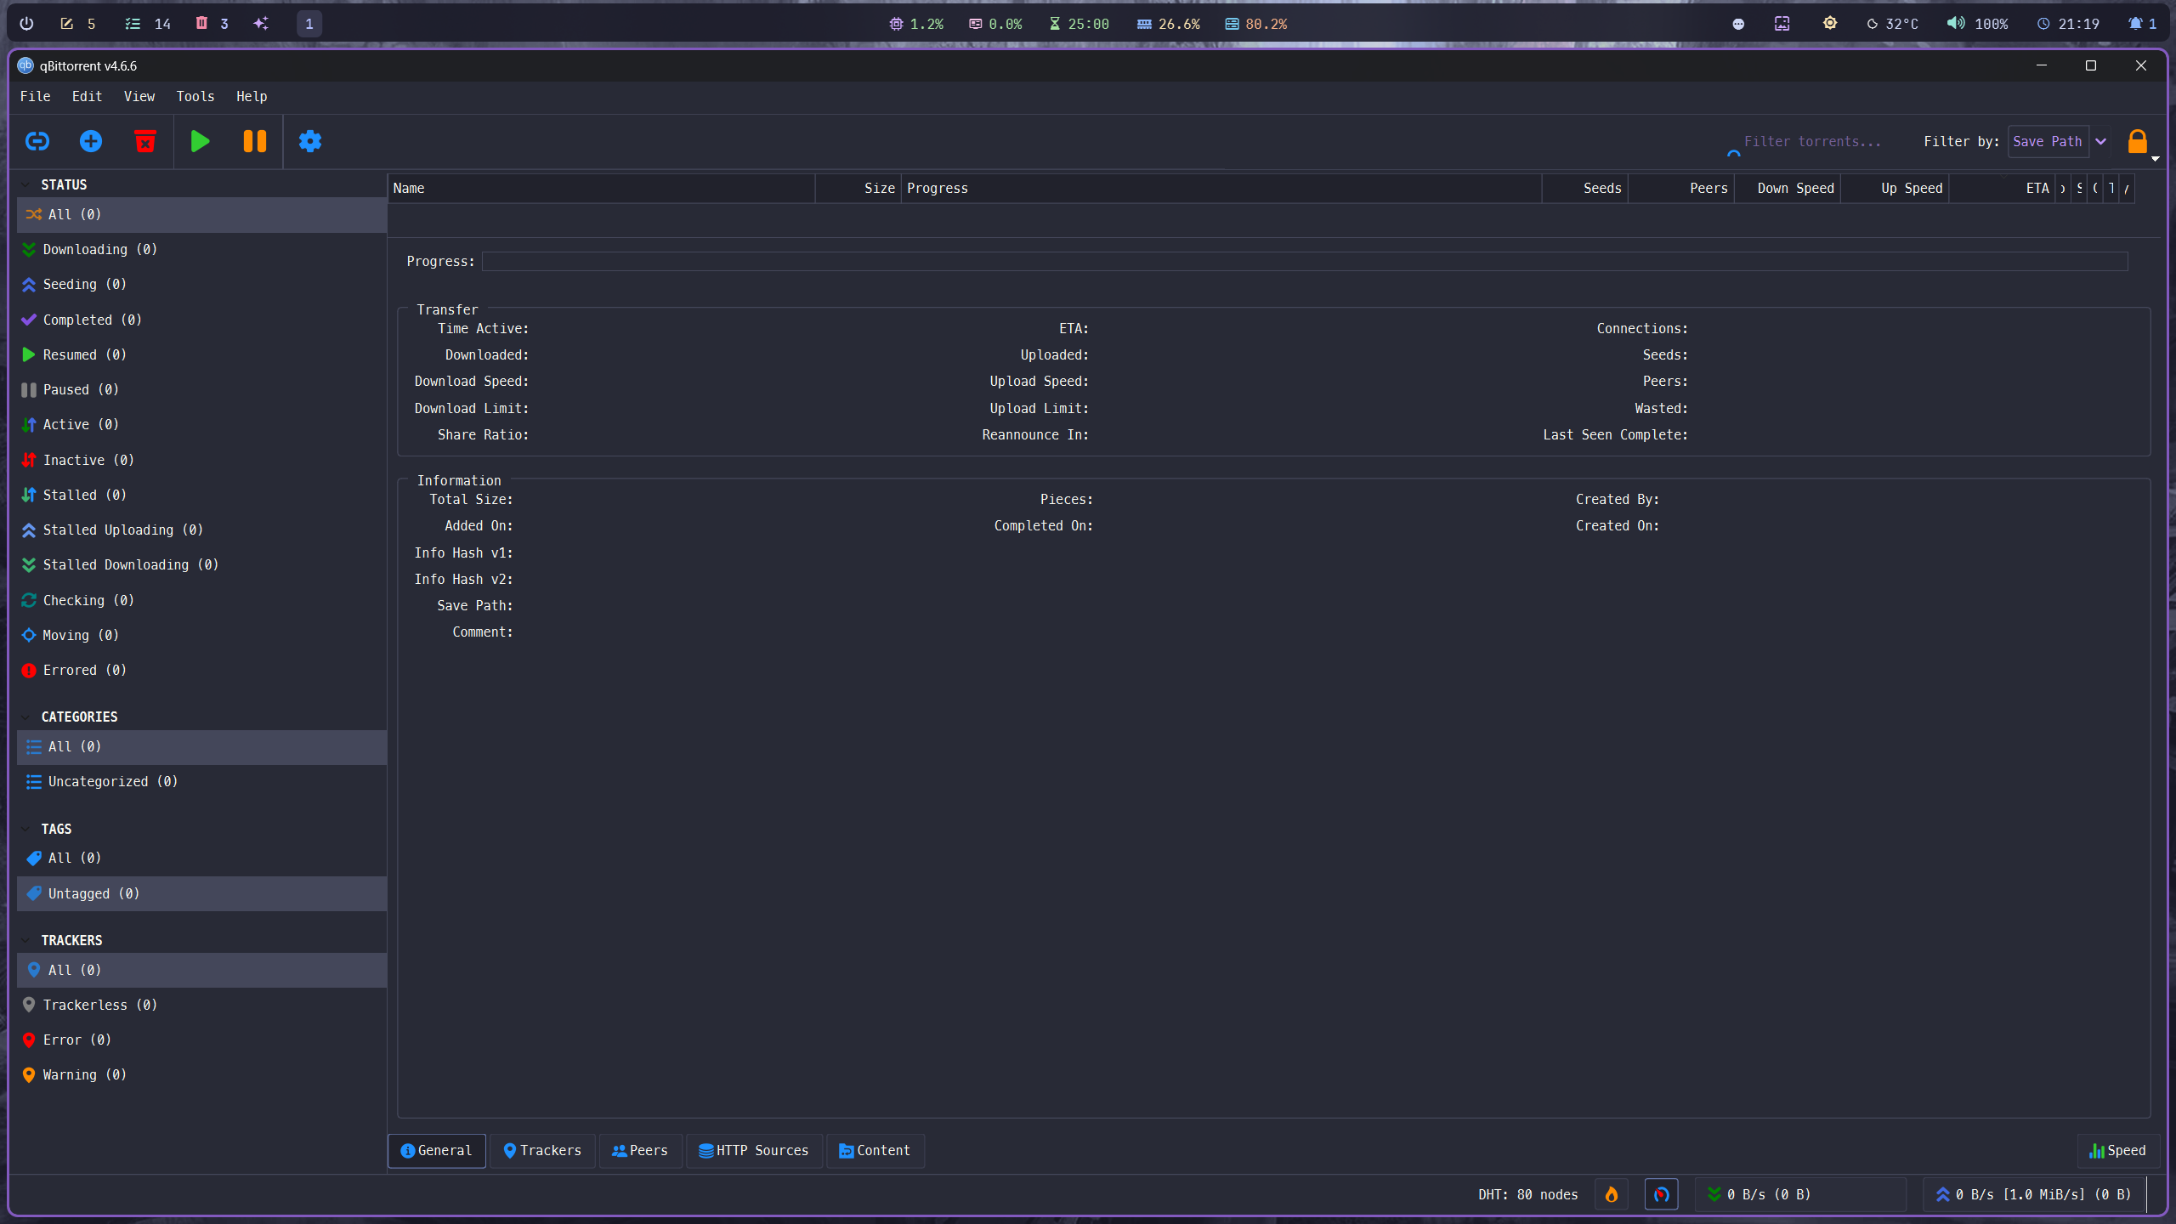Toggle the Speed graph button
Image resolution: width=2176 pixels, height=1224 pixels.
[x=2118, y=1150]
